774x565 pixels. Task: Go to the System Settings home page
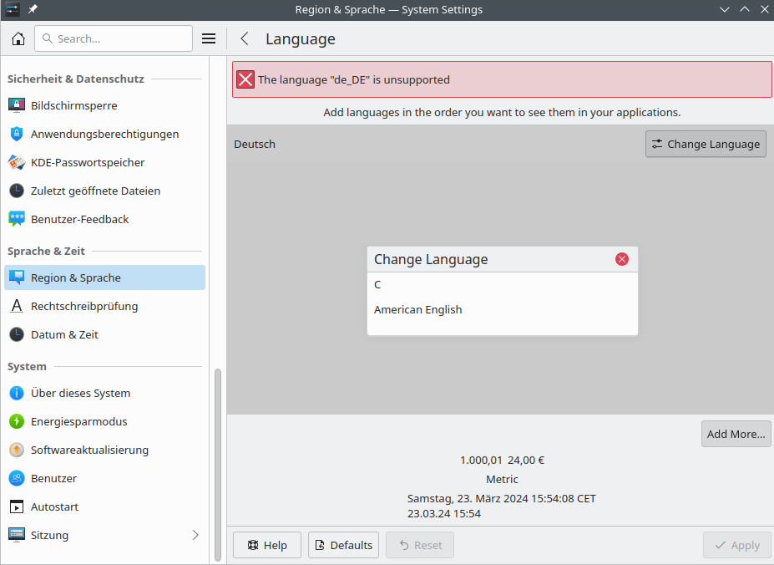tap(18, 38)
